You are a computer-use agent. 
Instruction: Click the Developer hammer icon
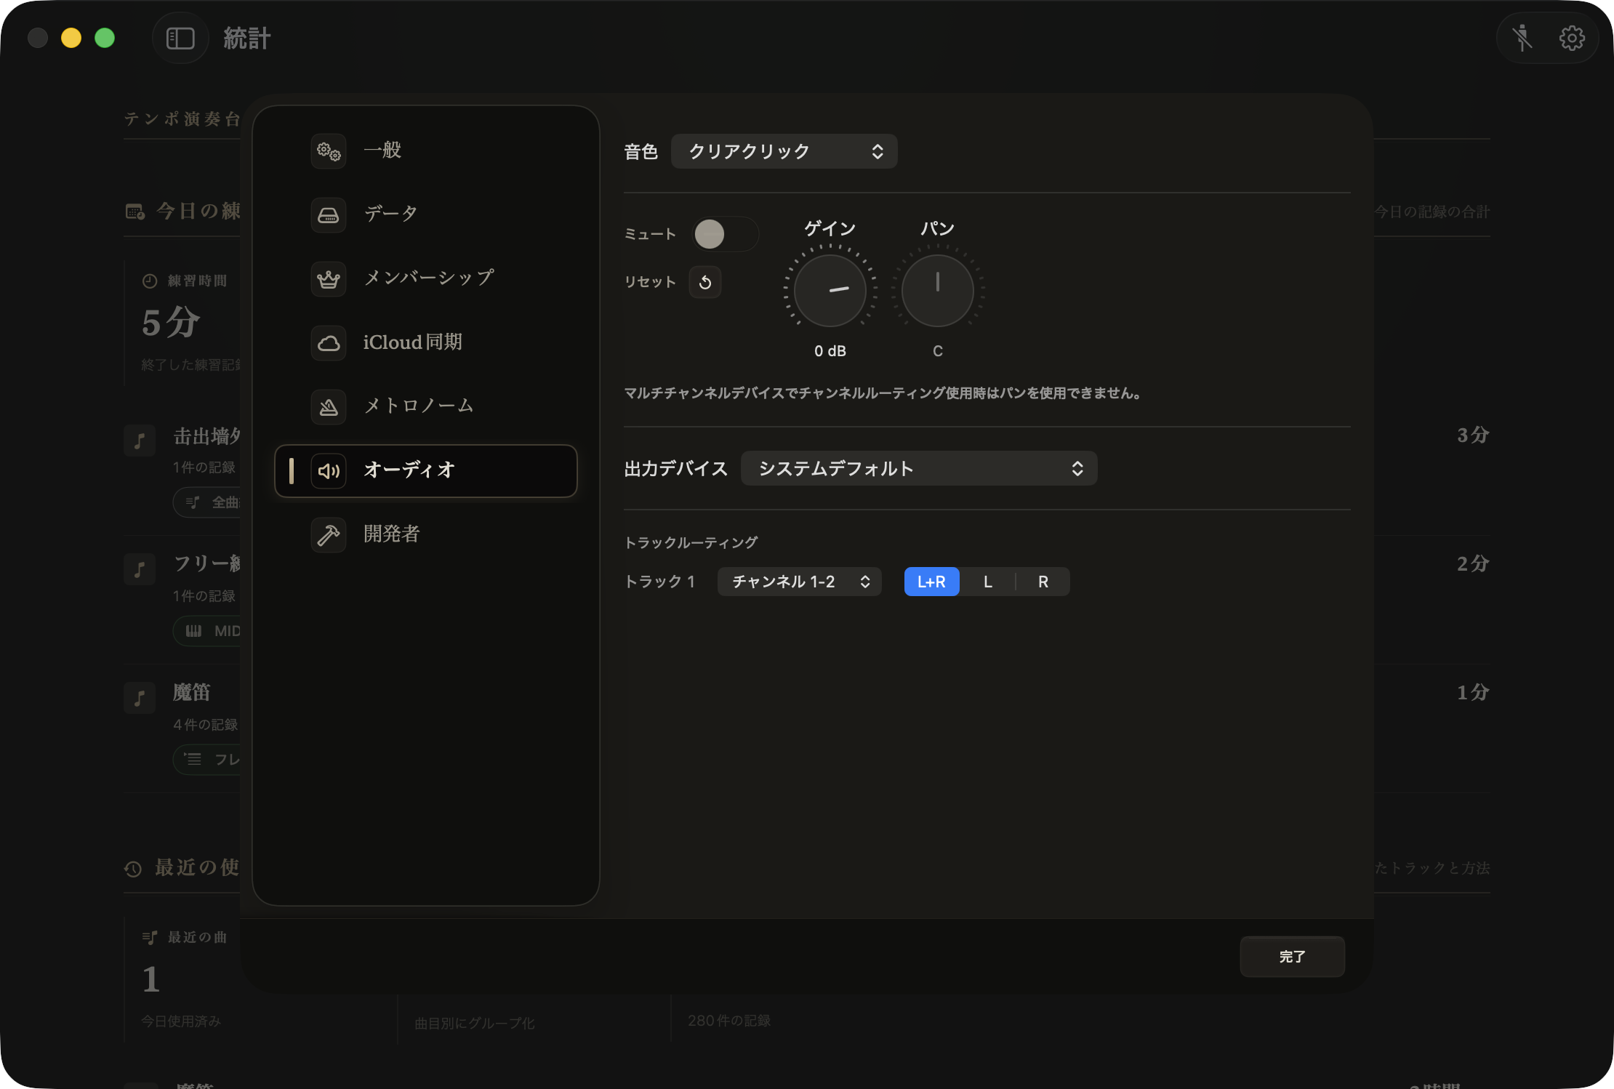click(329, 534)
